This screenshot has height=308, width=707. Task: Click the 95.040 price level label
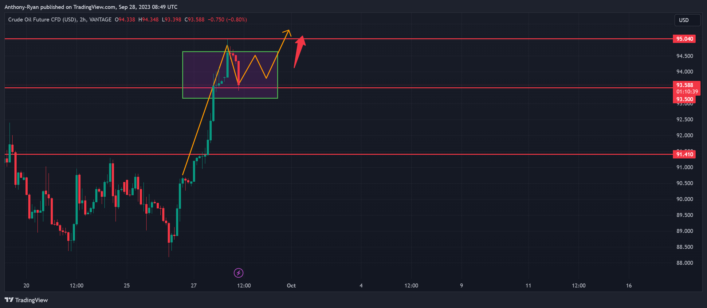684,39
